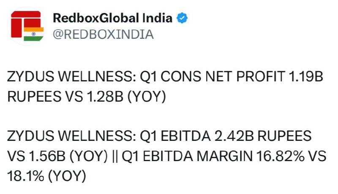
Task: Click the || separator in the tweet
Action: 115,156
